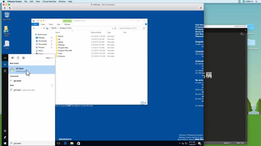Open the volume tray icon
Image resolution: width=261 pixels, height=146 pixels.
183,143
